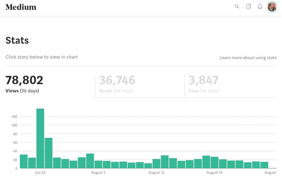Click the bar above August 12 label
The height and width of the screenshot is (176, 282).
(x=156, y=164)
